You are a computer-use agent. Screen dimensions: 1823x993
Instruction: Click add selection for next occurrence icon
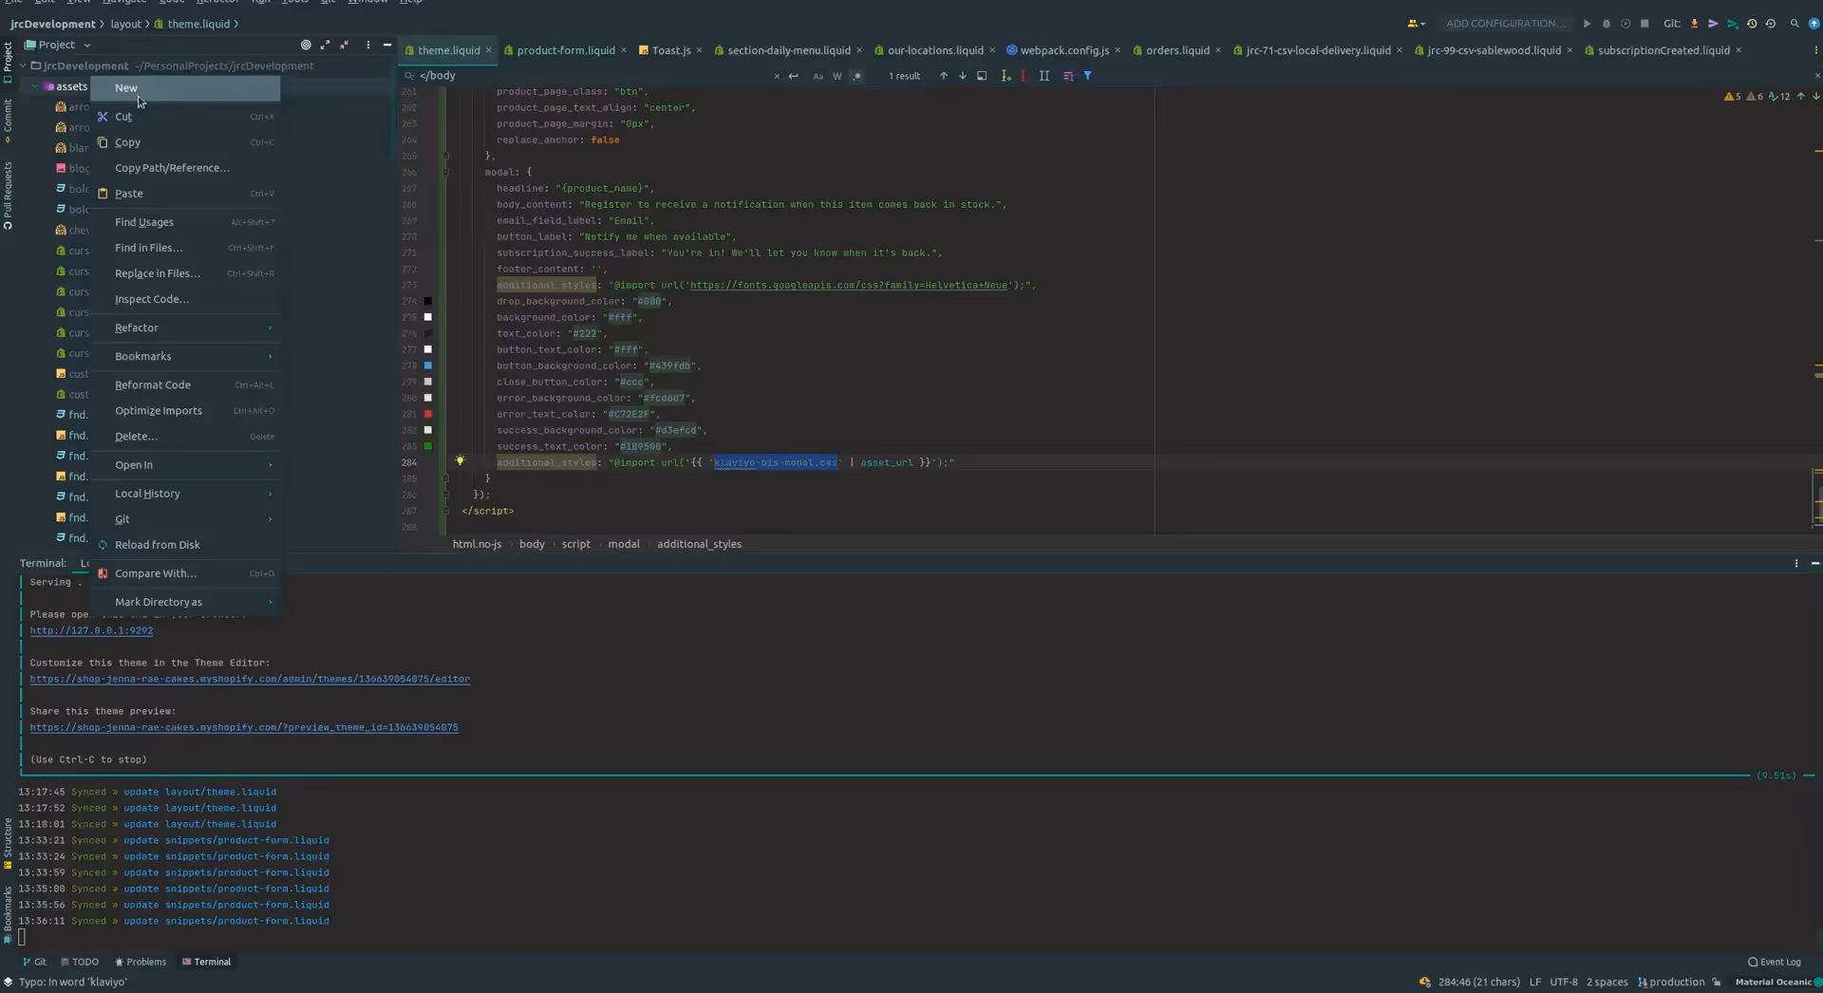point(1005,76)
